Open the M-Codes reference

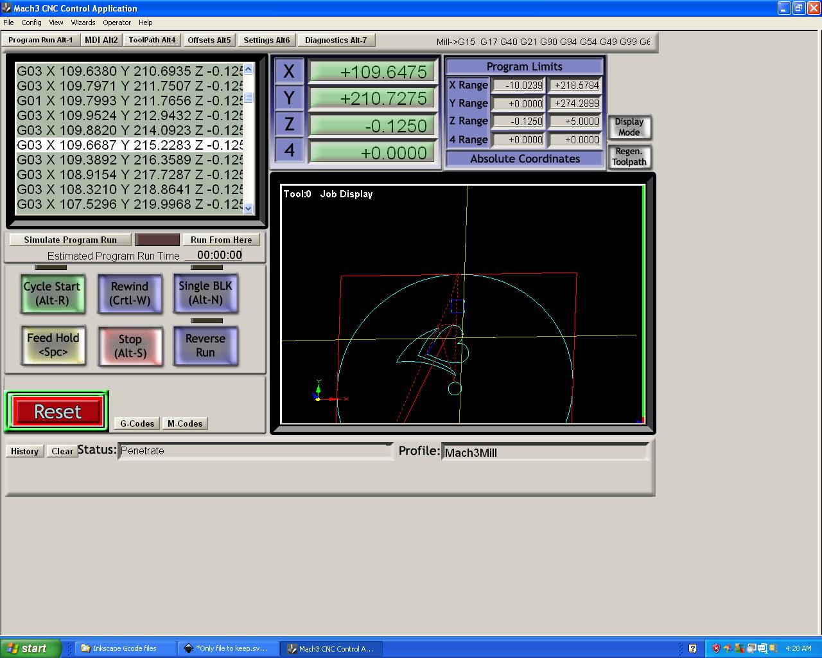pos(185,423)
